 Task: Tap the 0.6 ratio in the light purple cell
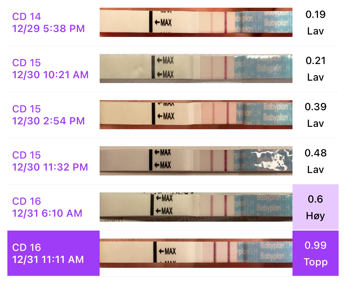coord(316,199)
